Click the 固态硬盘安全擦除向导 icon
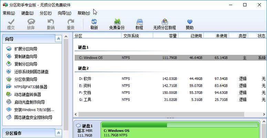This screenshot has width=267, height=138. point(9,117)
